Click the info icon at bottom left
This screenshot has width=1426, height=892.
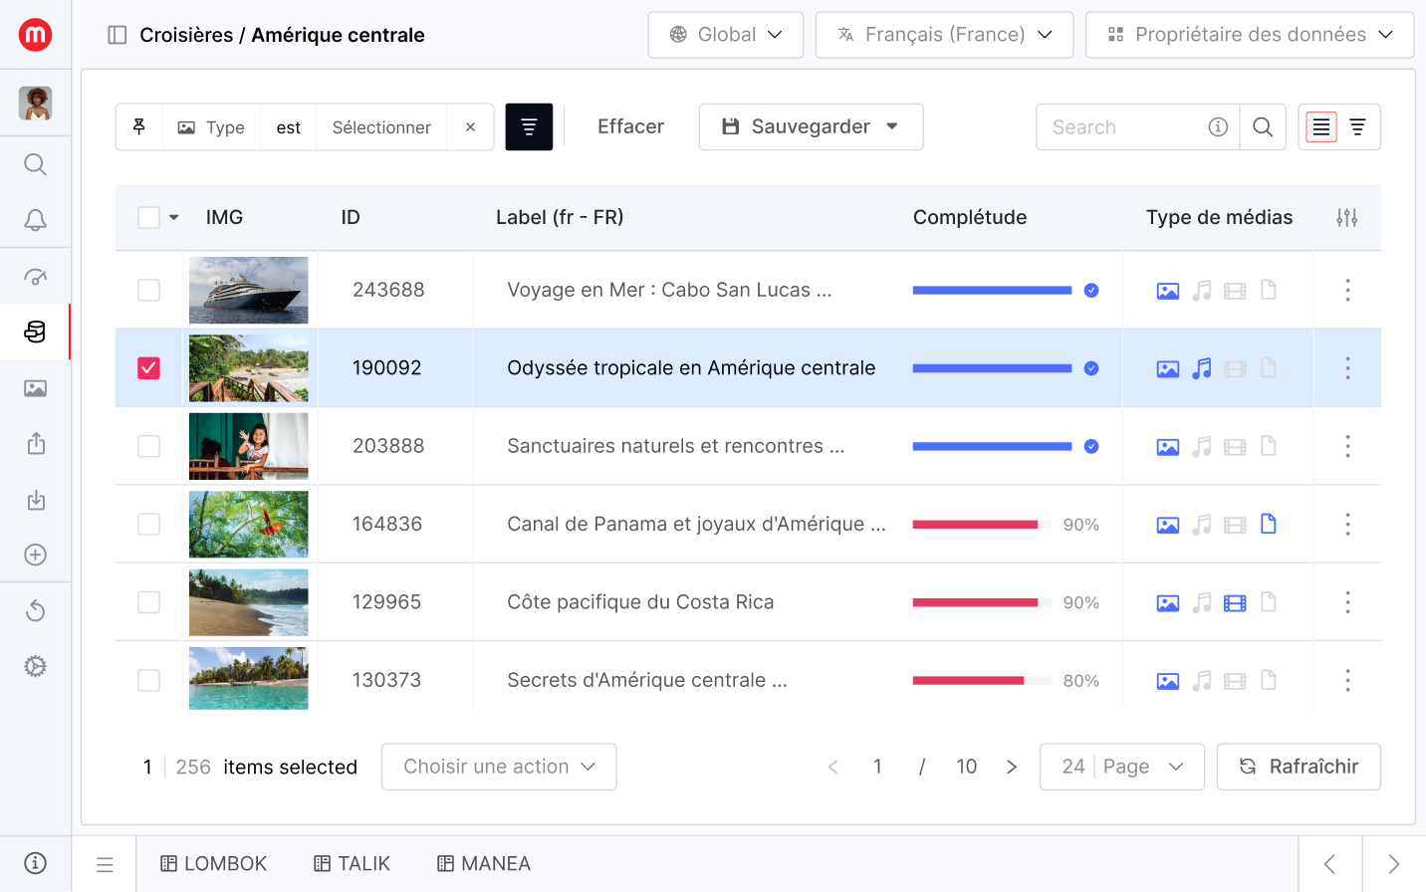tap(35, 863)
